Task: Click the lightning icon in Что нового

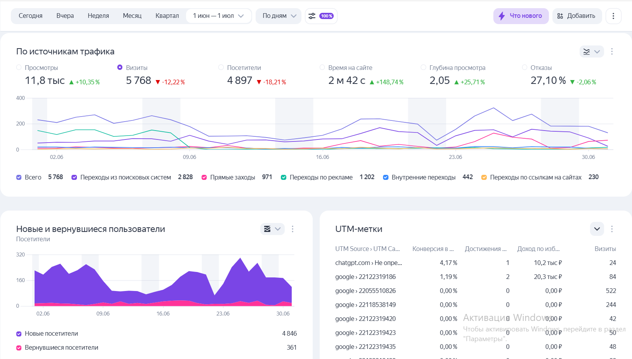Action: pos(501,16)
